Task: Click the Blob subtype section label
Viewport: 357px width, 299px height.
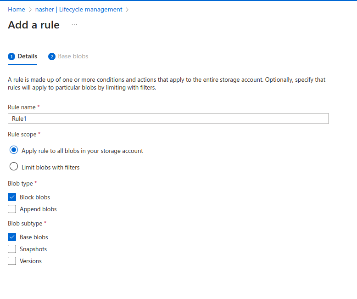Action: click(x=25, y=223)
